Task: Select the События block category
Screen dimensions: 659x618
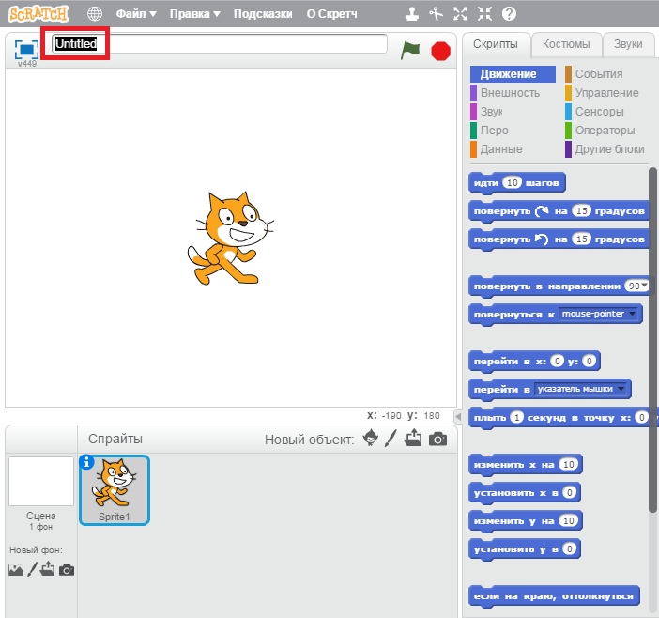Action: [594, 74]
